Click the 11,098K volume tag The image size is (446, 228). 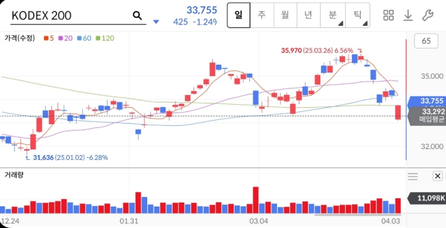click(x=426, y=198)
